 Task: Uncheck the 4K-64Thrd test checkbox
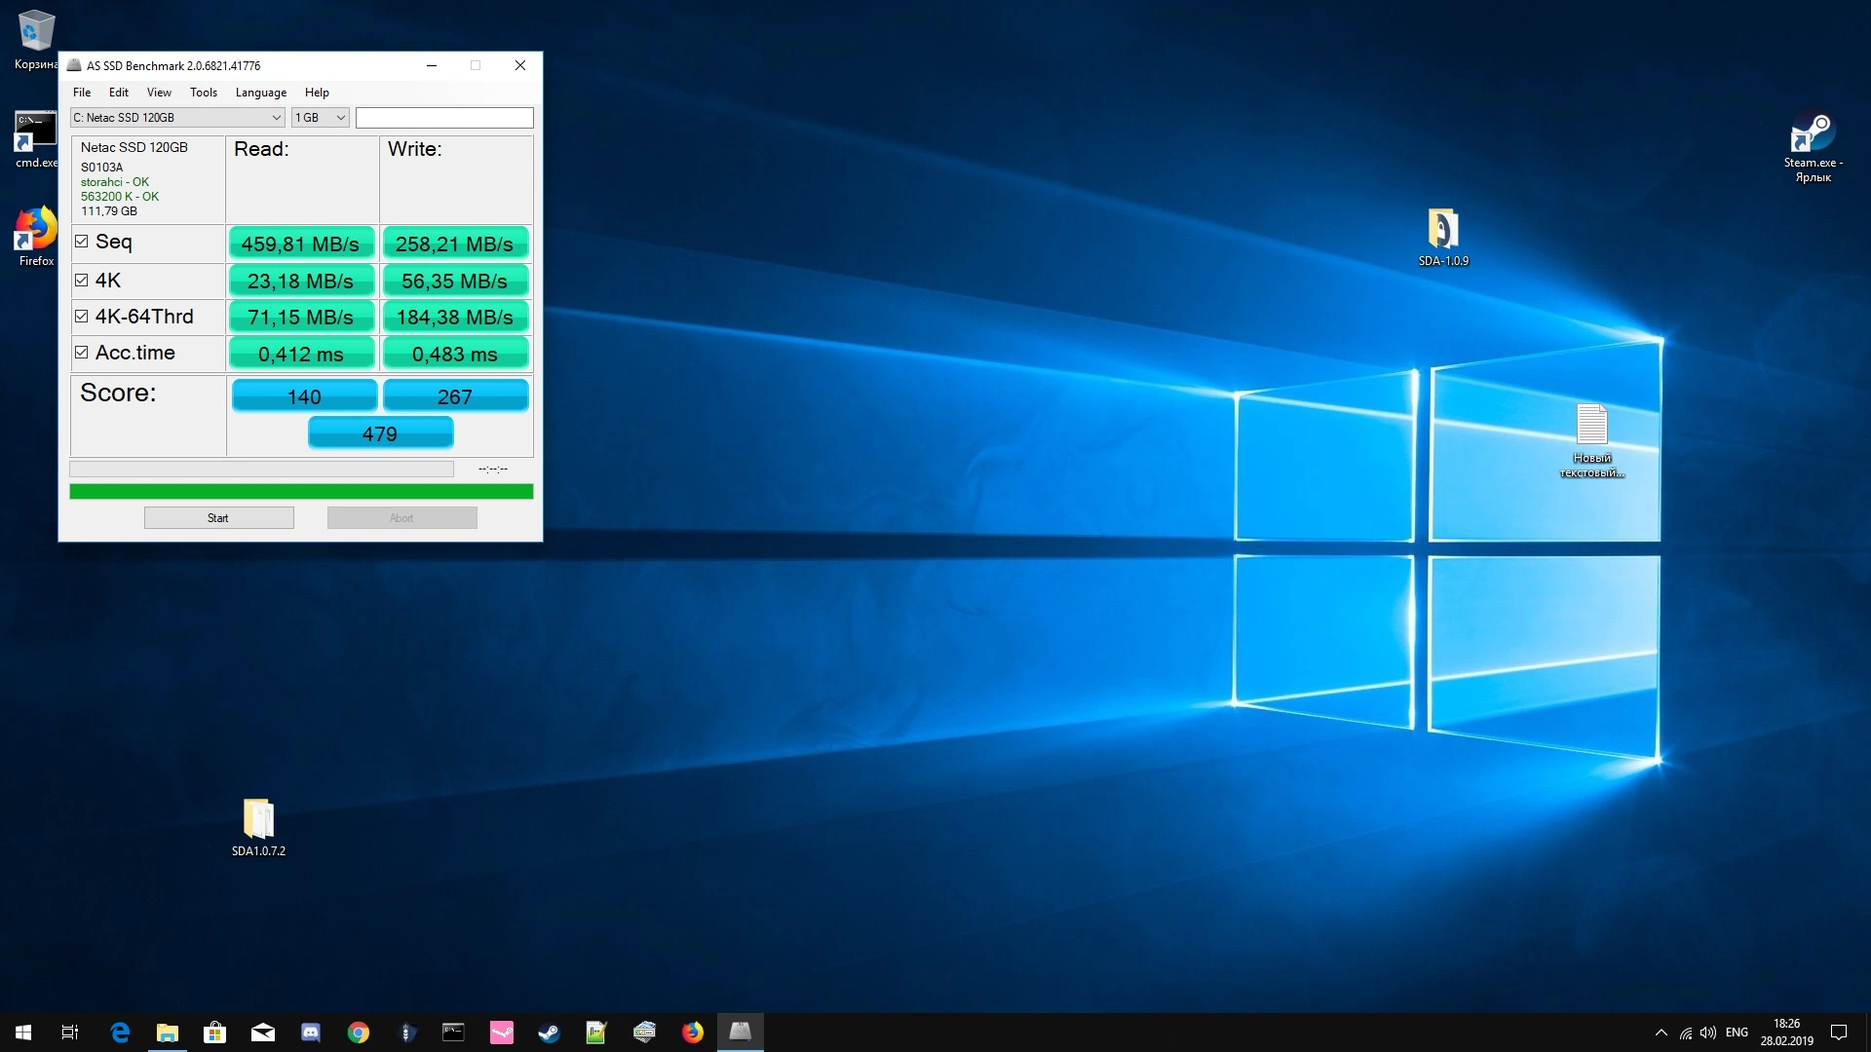82,317
